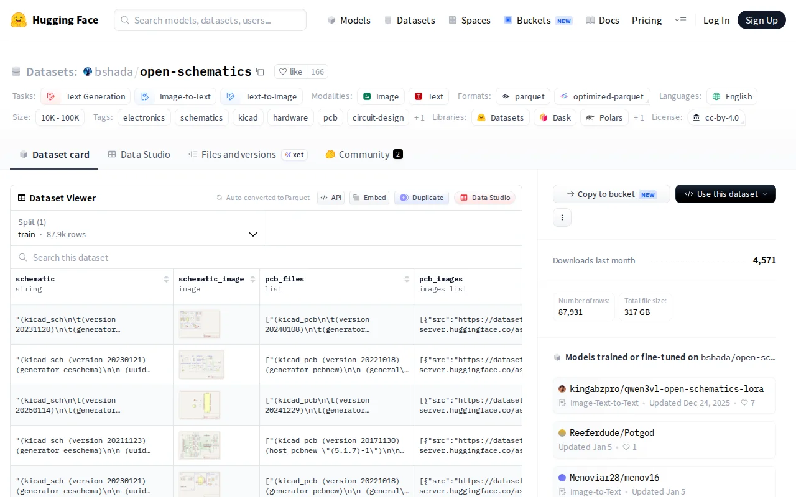Filter by Text modality tag

click(x=429, y=96)
